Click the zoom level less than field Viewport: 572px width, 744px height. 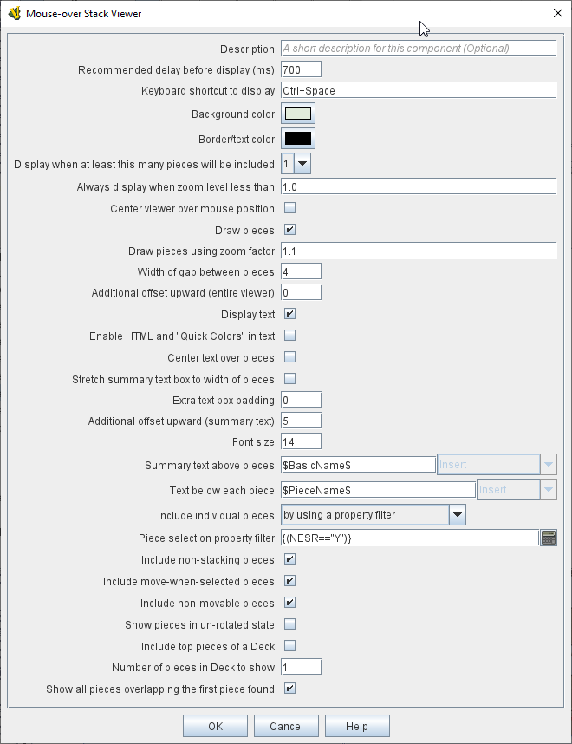[x=419, y=186]
